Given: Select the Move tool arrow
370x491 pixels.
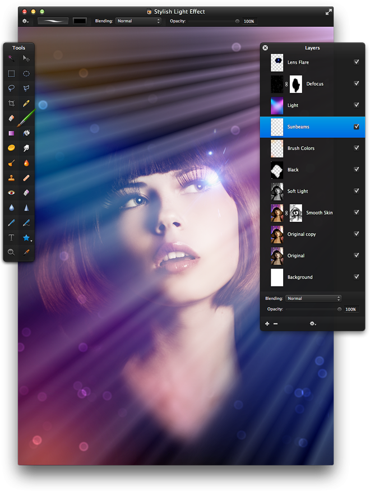Looking at the screenshot, I should pyautogui.click(x=26, y=58).
